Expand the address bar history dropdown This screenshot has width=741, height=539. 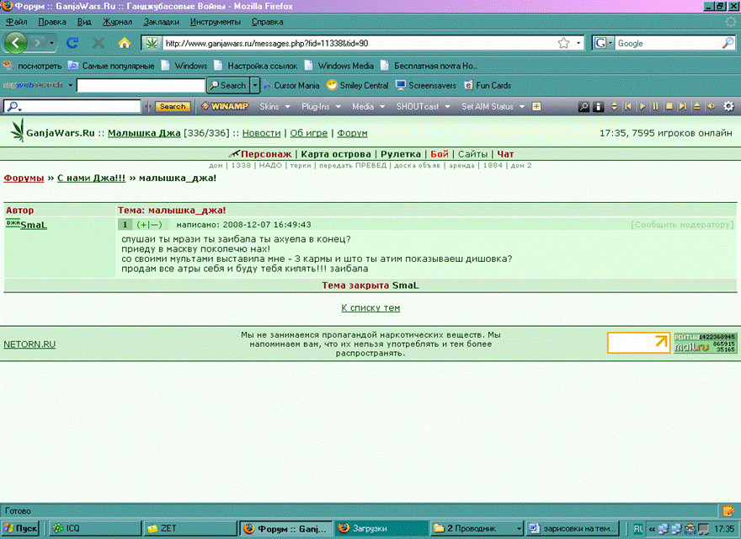pos(578,43)
